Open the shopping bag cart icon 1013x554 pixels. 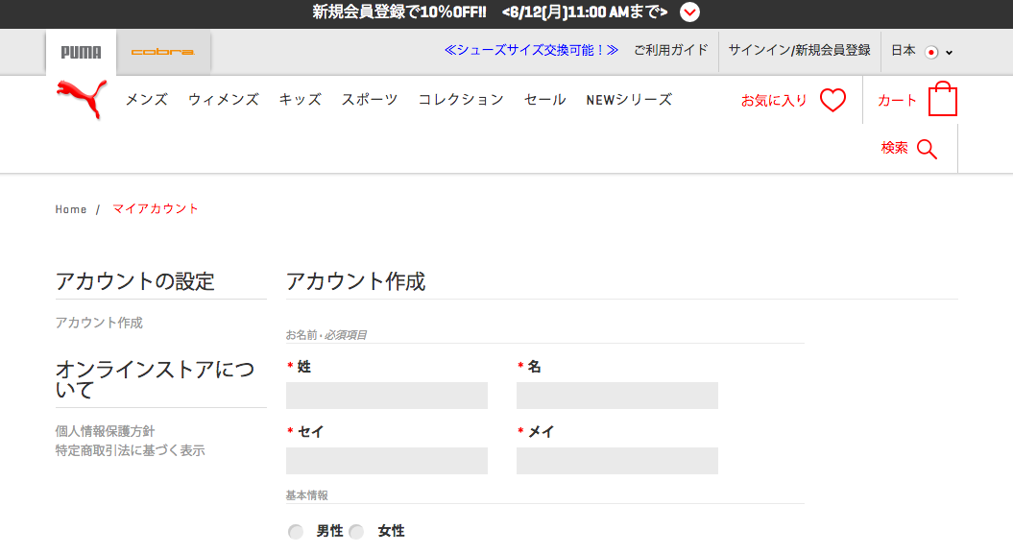point(943,99)
